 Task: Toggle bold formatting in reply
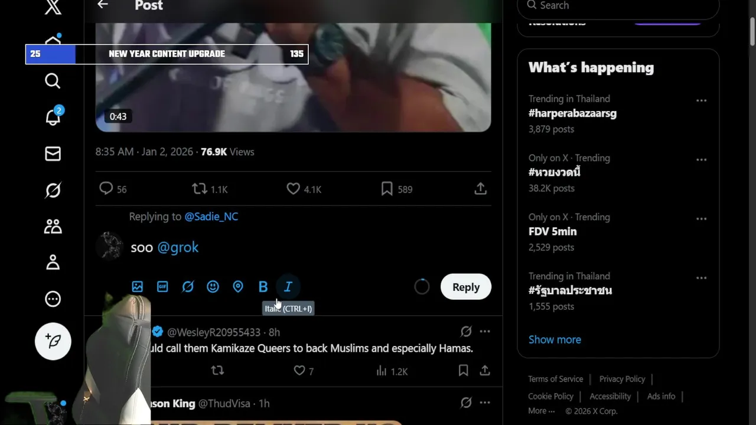[263, 287]
